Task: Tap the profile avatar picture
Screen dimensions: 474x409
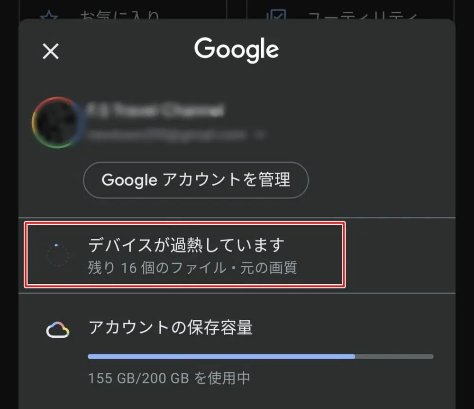Action: (55, 122)
